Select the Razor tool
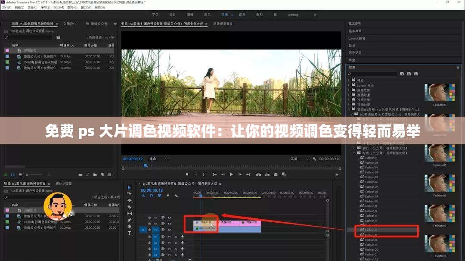The height and width of the screenshot is (261, 465). [129, 207]
